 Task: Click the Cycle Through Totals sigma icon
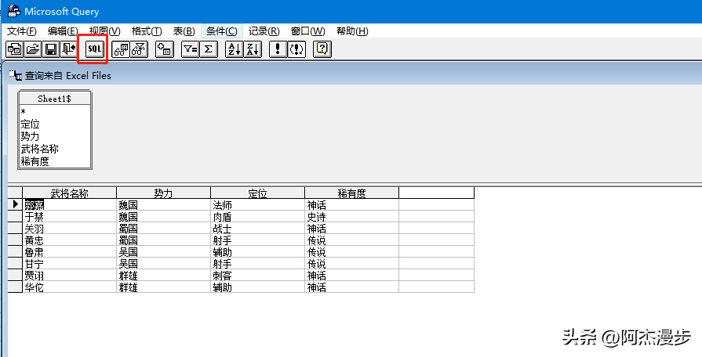click(209, 49)
